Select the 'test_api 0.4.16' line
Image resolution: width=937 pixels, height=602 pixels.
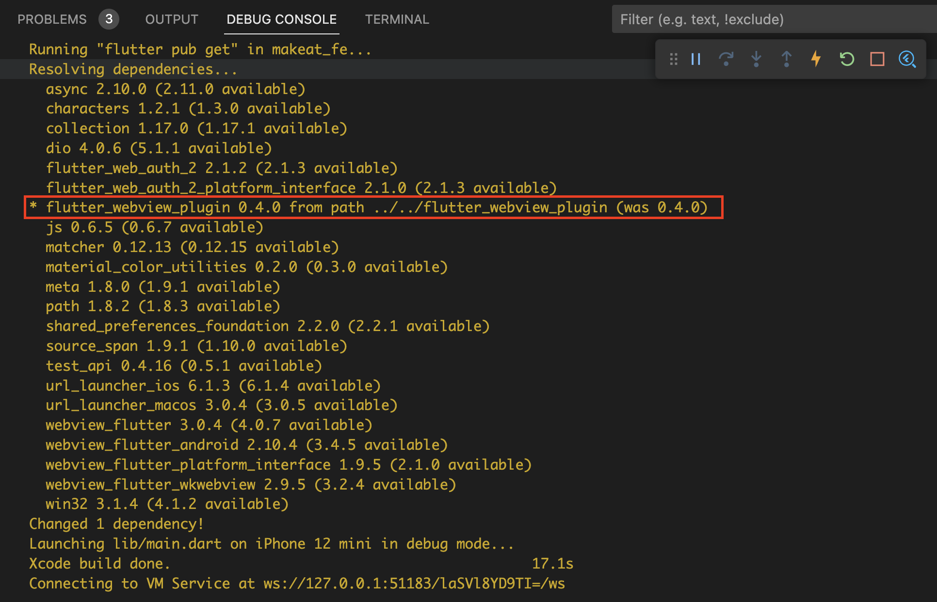184,366
